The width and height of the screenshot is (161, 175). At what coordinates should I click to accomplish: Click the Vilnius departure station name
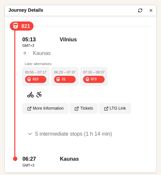(68, 39)
